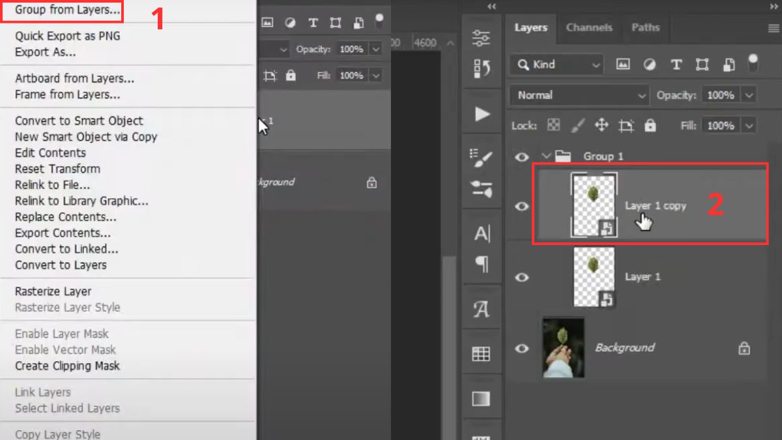Select the Layer 1 copy thumbnail
The height and width of the screenshot is (440, 782).
[594, 205]
